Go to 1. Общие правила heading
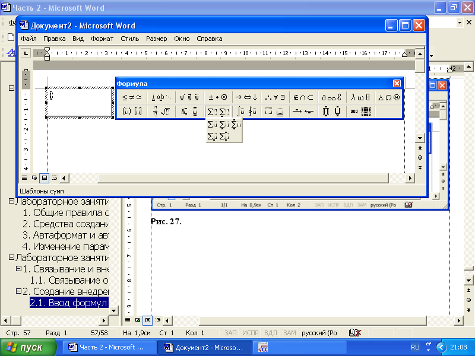475x356 pixels. point(66,212)
